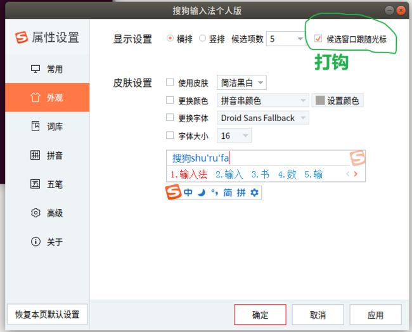Click the dictionary icon next to 词库

coord(35,126)
